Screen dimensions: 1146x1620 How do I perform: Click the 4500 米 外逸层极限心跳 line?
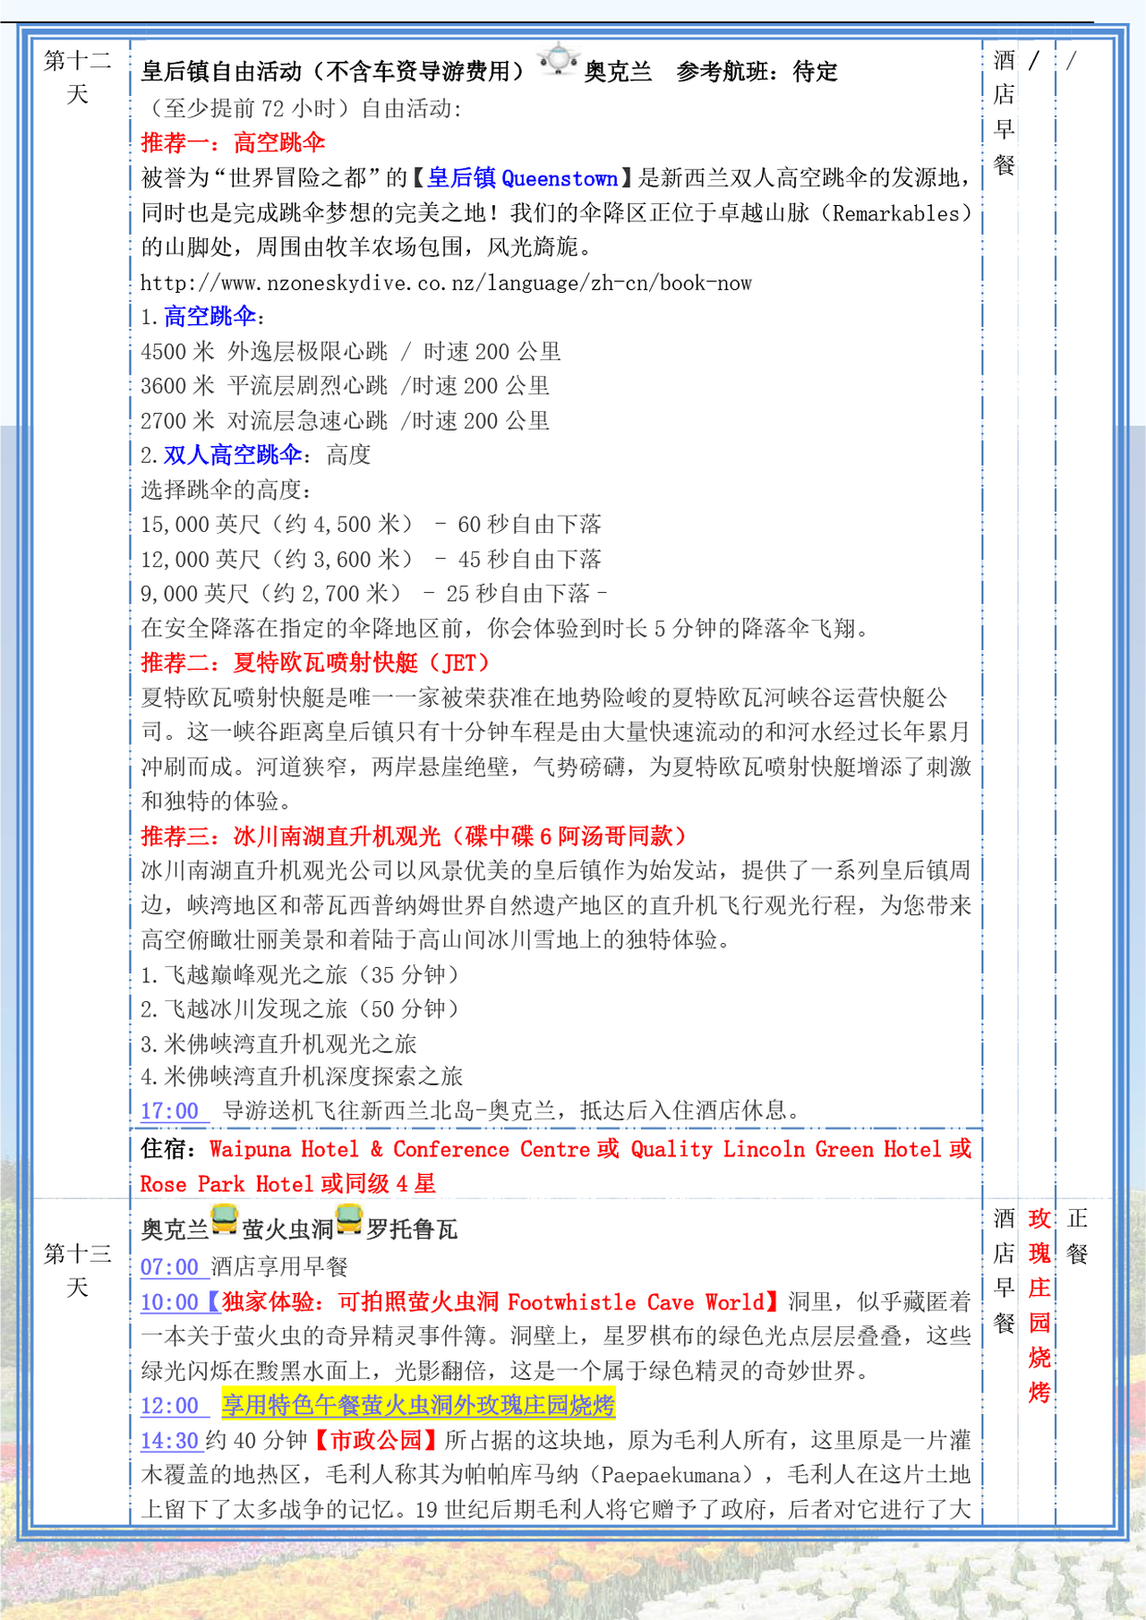(351, 351)
